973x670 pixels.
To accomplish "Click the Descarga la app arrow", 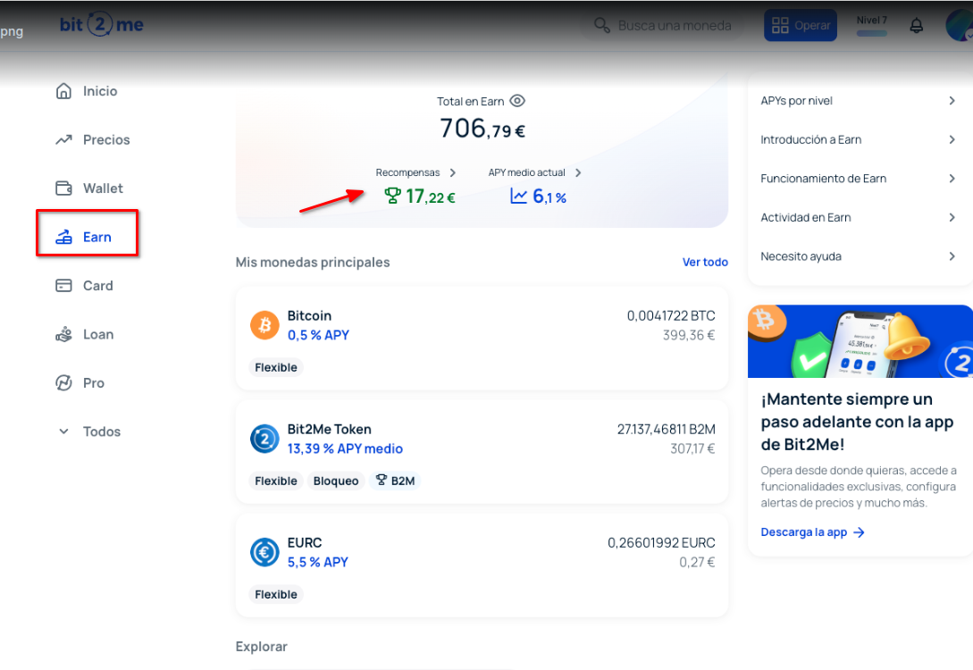I will pyautogui.click(x=859, y=532).
